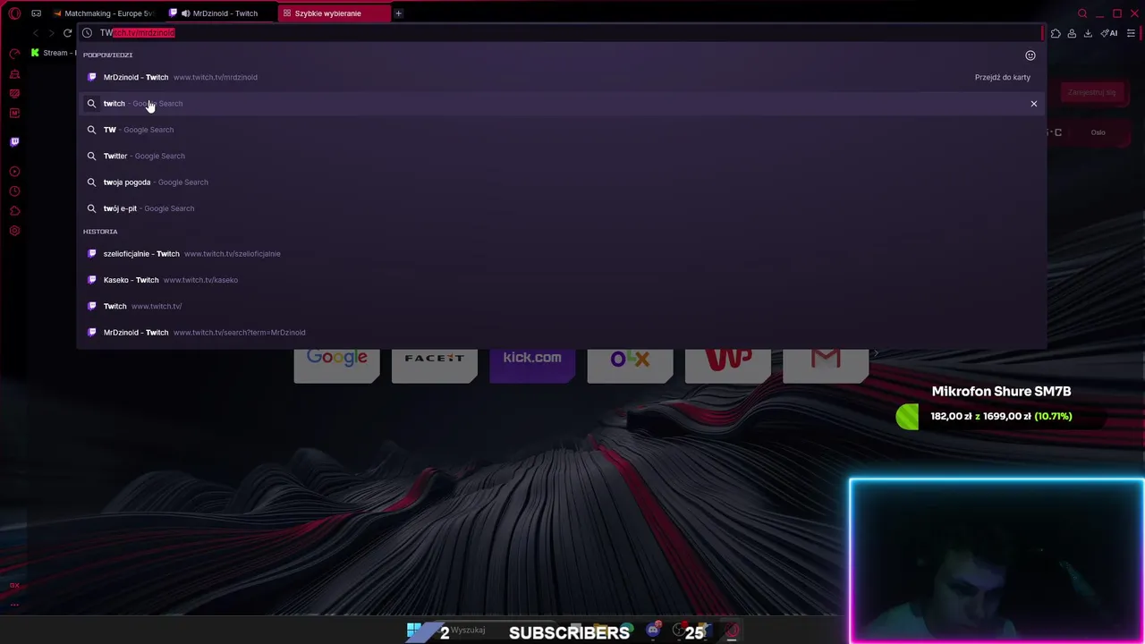
Task: Select the Twitter Google Search suggestion
Action: [x=561, y=156]
